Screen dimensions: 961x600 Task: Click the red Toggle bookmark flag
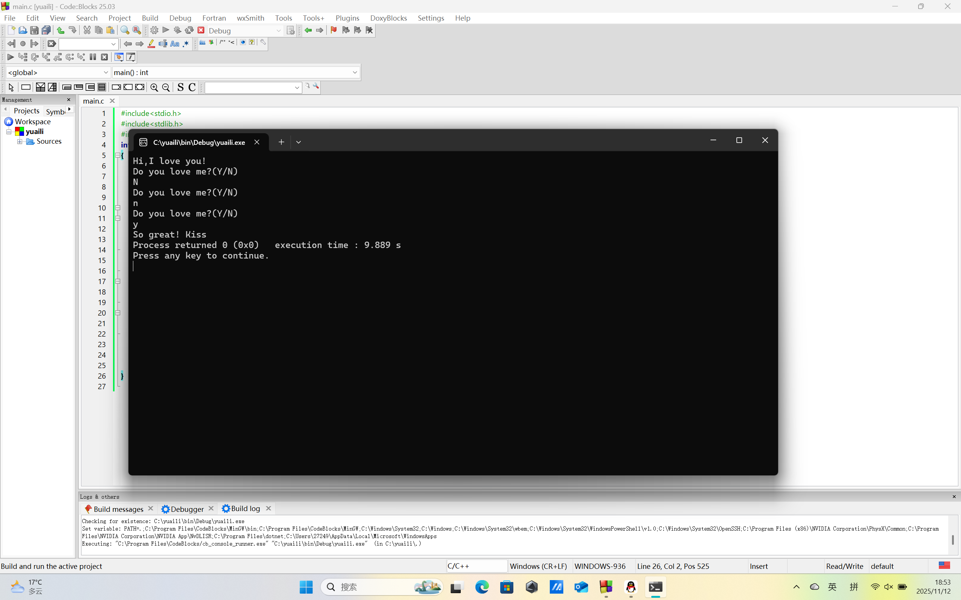tap(333, 30)
